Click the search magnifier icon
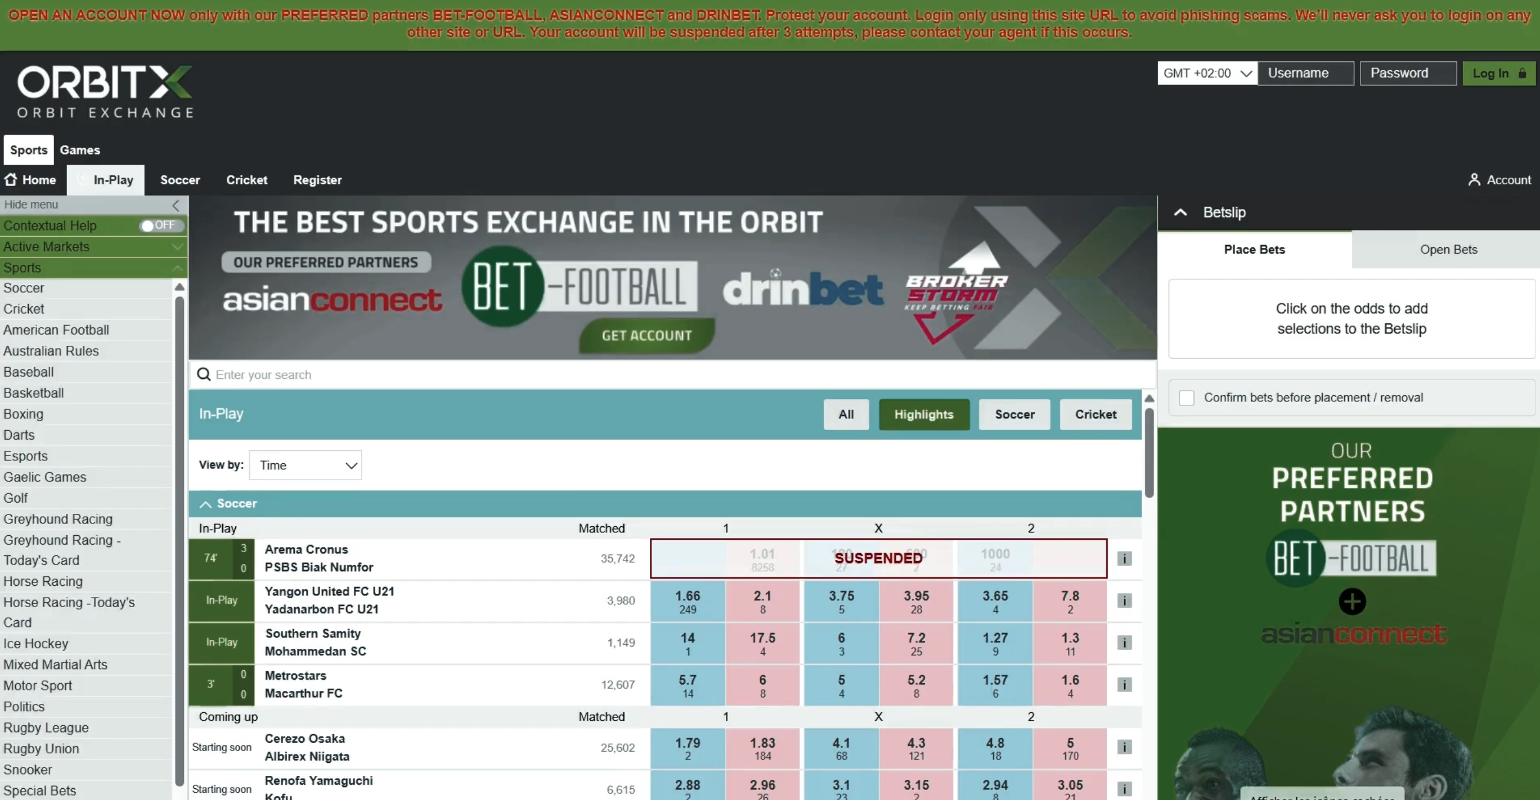This screenshot has height=800, width=1540. [204, 374]
